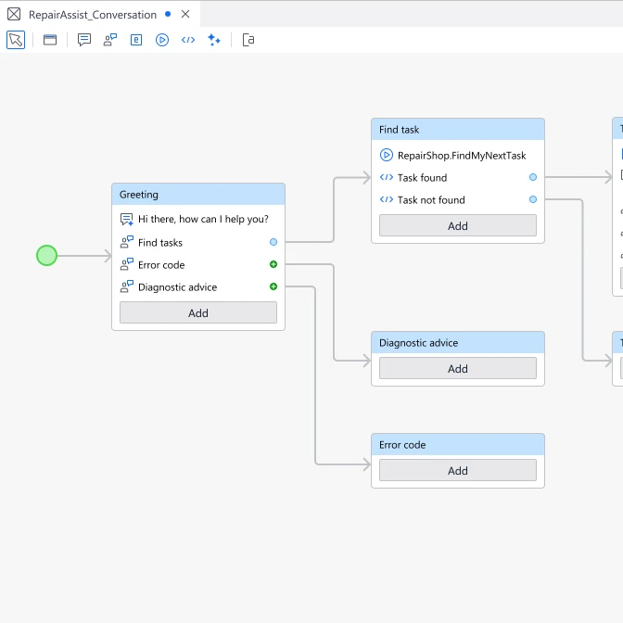The image size is (623, 623).
Task: Select the green start node
Action: click(47, 256)
